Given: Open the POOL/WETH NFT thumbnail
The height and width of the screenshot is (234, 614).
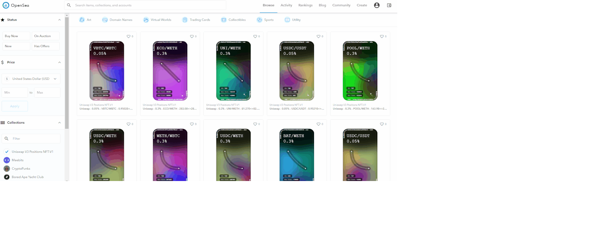Looking at the screenshot, I should click(x=360, y=71).
